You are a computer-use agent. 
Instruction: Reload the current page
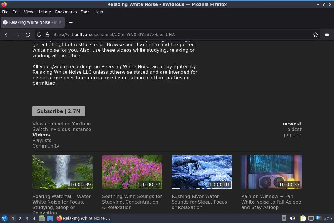click(28, 35)
